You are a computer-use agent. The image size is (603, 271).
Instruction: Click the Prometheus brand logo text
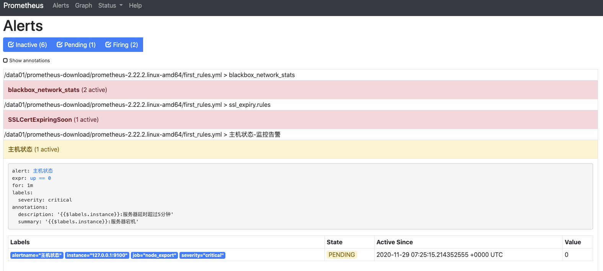tap(23, 5)
